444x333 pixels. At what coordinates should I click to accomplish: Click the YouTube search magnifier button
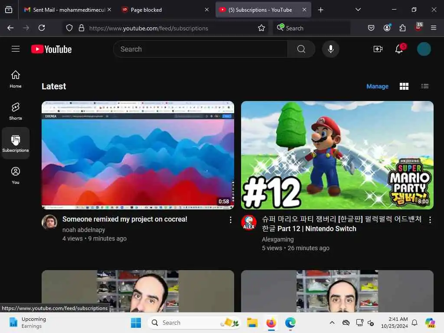coord(301,49)
